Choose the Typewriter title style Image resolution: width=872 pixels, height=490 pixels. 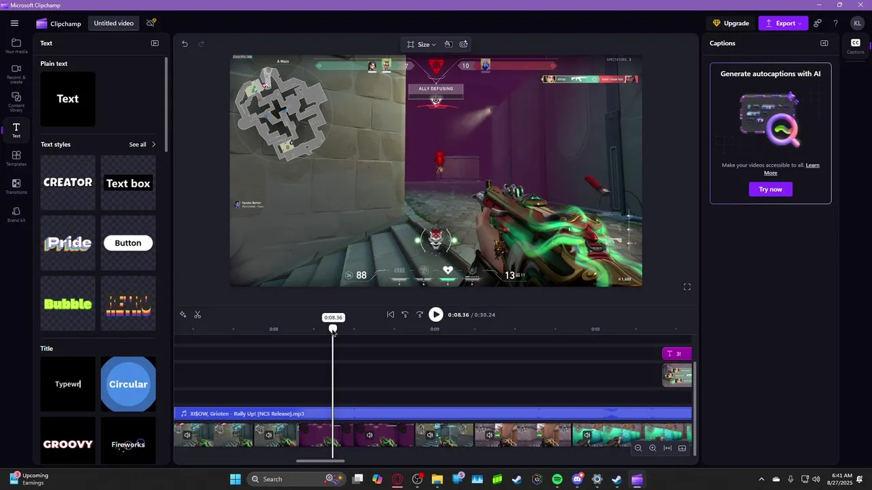pos(67,384)
